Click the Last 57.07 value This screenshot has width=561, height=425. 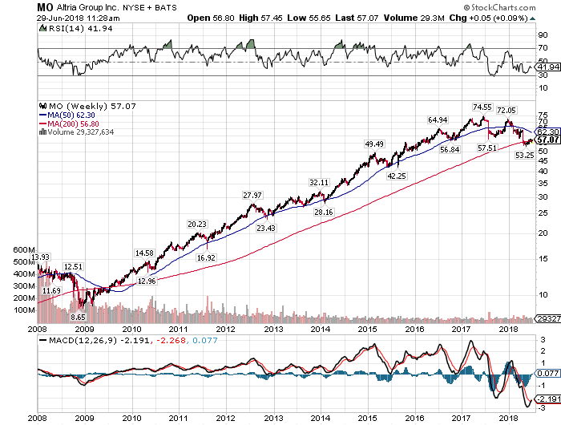[357, 18]
